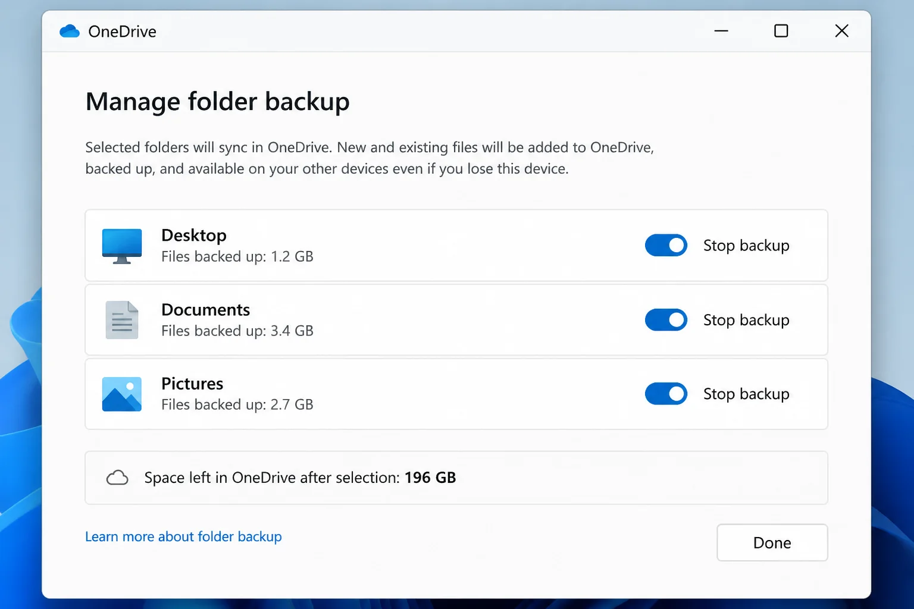The height and width of the screenshot is (609, 914).
Task: Click 'Files backed up: 3.4 GB' text
Action: 237,331
